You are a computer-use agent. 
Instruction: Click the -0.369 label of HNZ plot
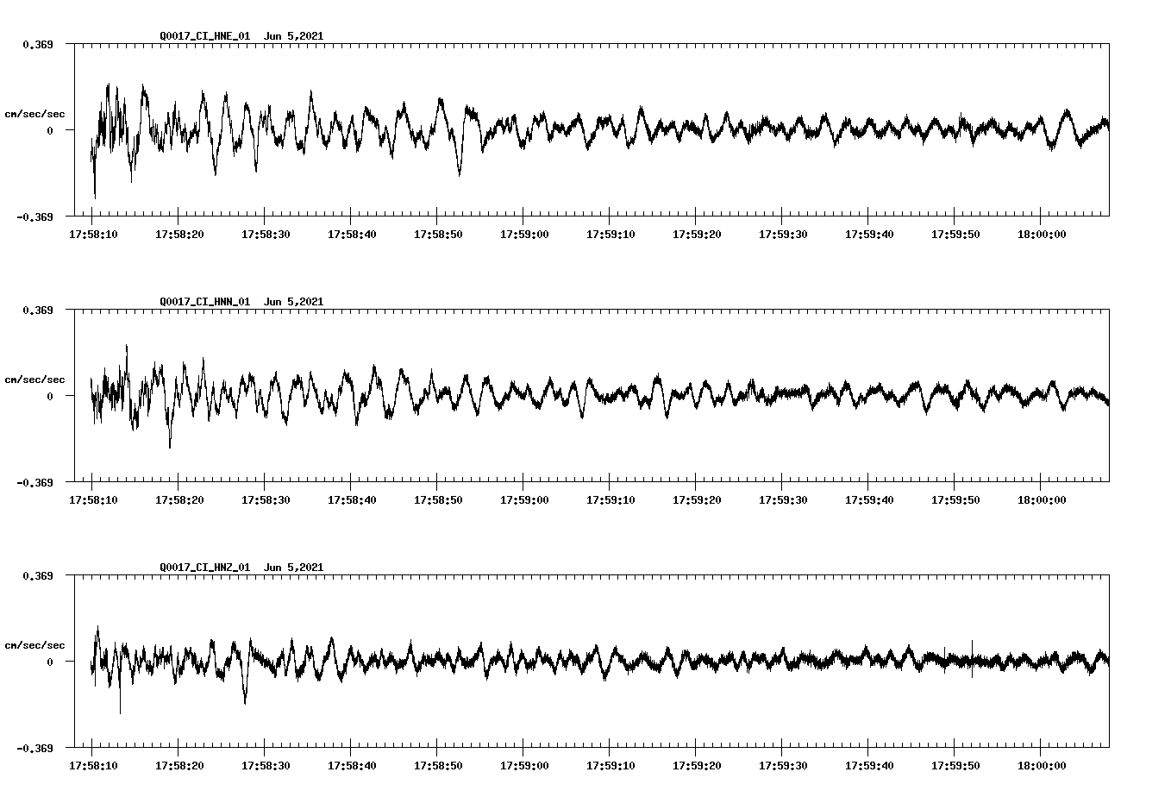pos(34,749)
